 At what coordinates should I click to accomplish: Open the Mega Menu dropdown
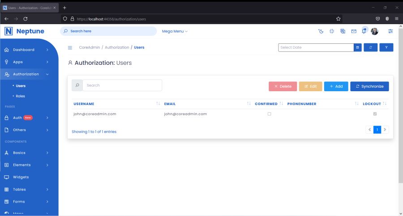click(x=175, y=31)
